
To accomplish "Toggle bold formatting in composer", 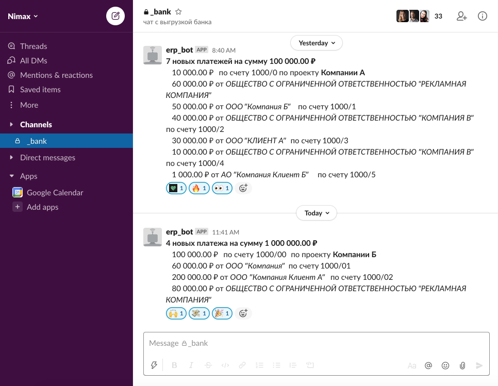I will tap(174, 365).
